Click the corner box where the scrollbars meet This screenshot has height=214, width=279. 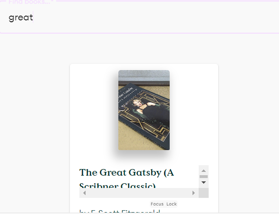(x=203, y=193)
